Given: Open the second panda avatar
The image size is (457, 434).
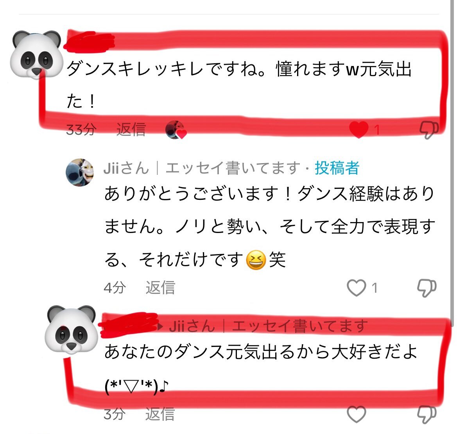Looking at the screenshot, I should point(72,329).
